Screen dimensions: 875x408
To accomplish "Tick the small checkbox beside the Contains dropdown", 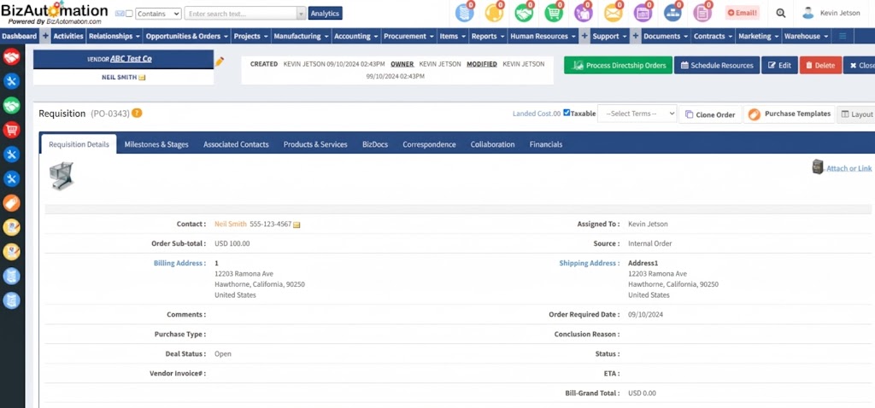I will tap(130, 14).
